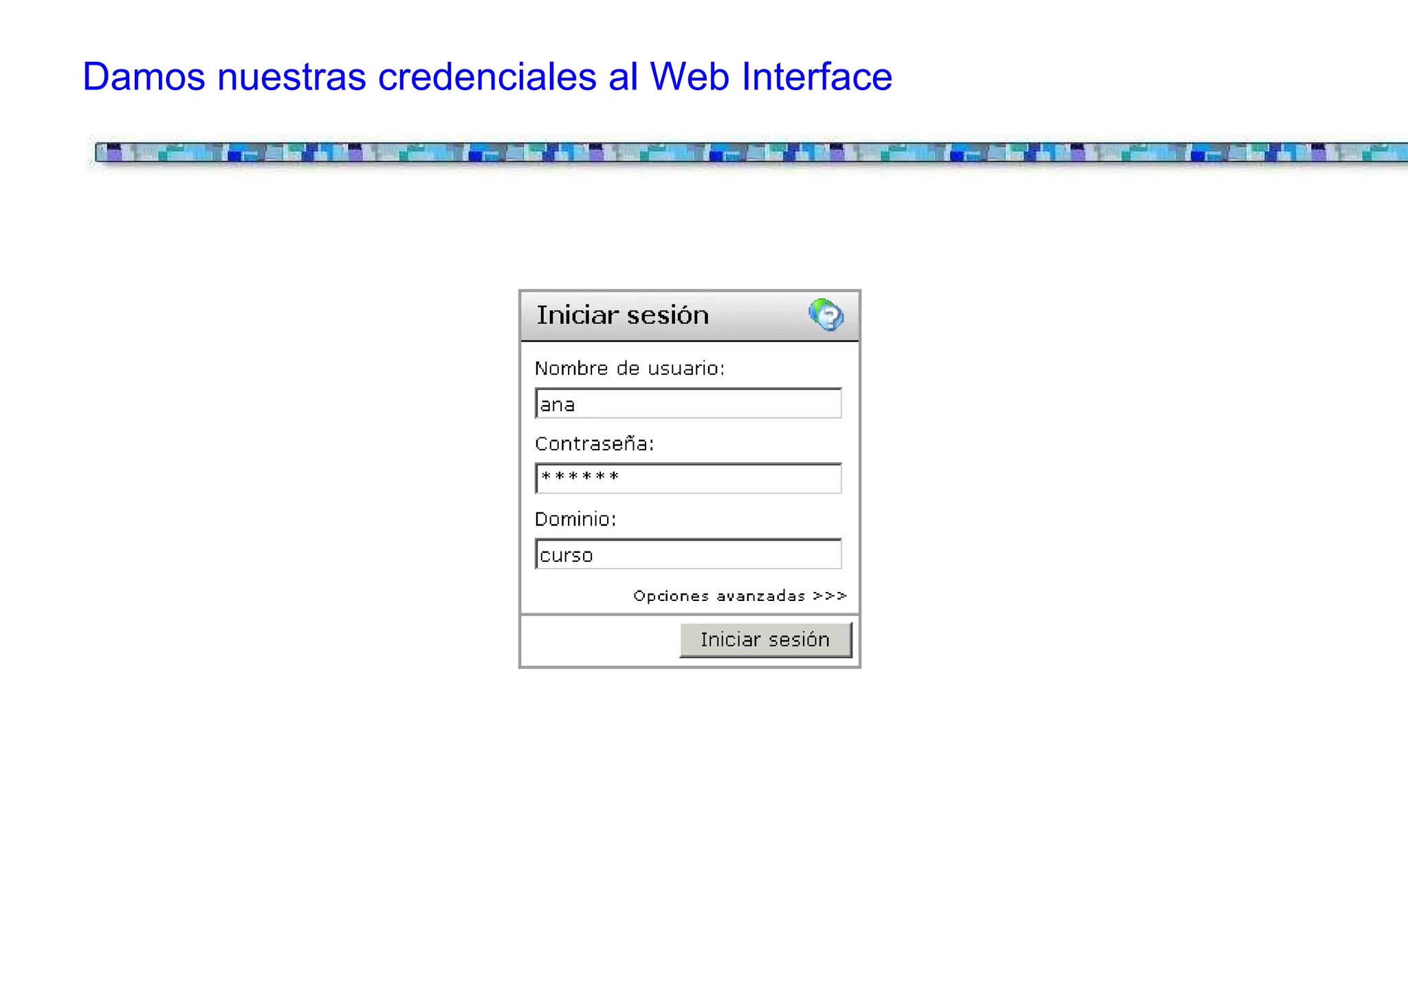This screenshot has height=995, width=1408.
Task: Open the help icon in login header
Action: 826,315
